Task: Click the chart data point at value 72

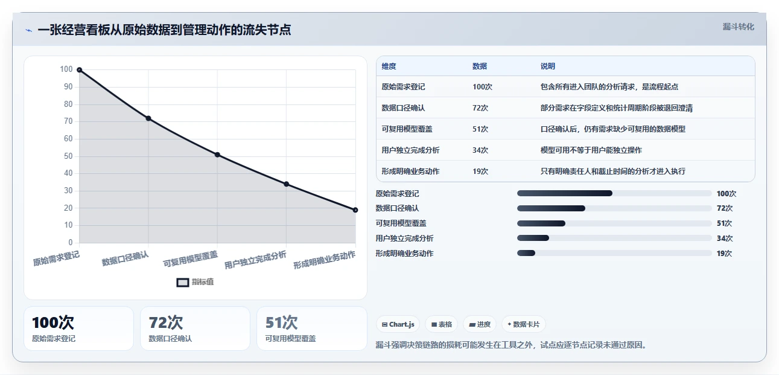Action: [x=148, y=118]
